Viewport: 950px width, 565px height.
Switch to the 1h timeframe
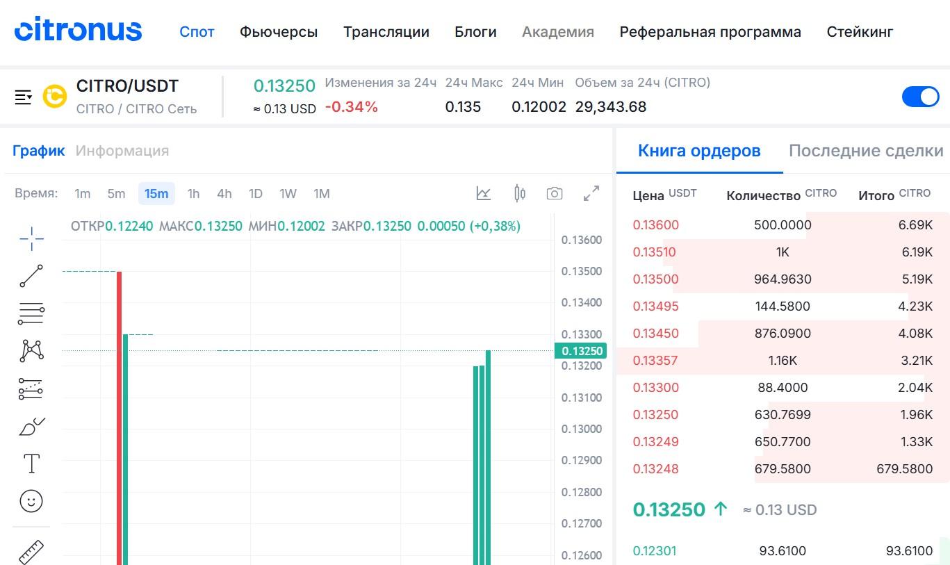193,194
